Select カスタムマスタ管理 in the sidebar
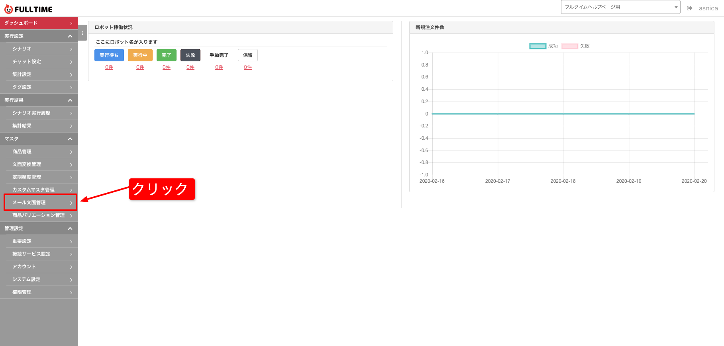Image resolution: width=724 pixels, height=346 pixels. (x=39, y=190)
